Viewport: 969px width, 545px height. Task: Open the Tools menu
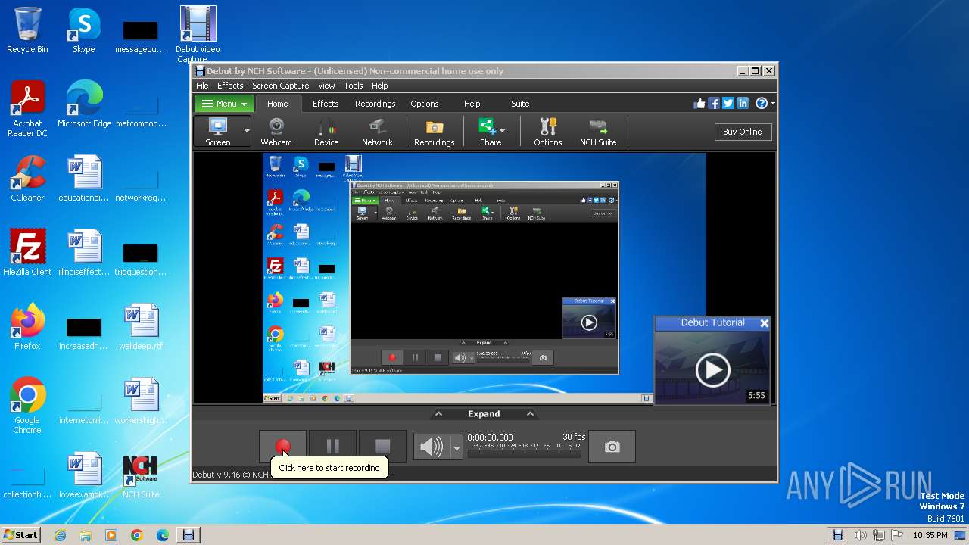(x=354, y=86)
